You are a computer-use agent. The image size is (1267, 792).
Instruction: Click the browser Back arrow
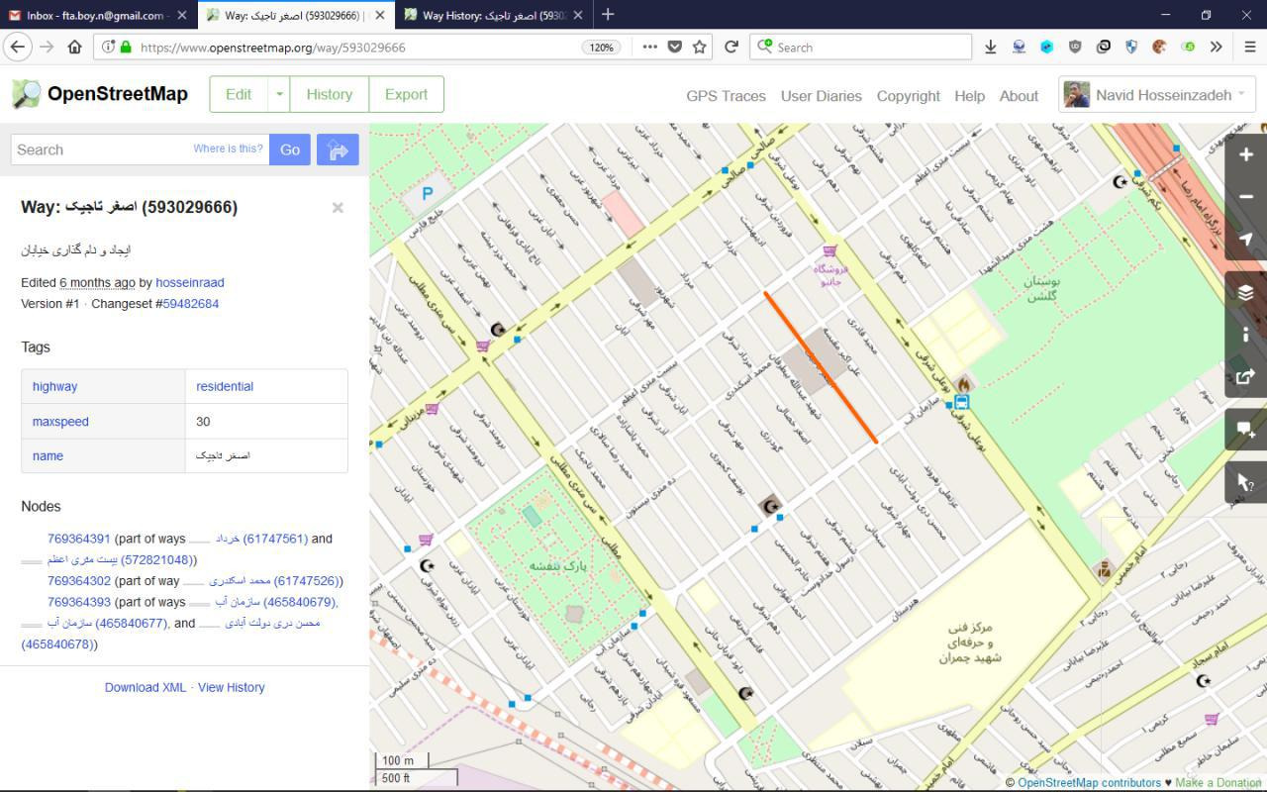point(19,47)
